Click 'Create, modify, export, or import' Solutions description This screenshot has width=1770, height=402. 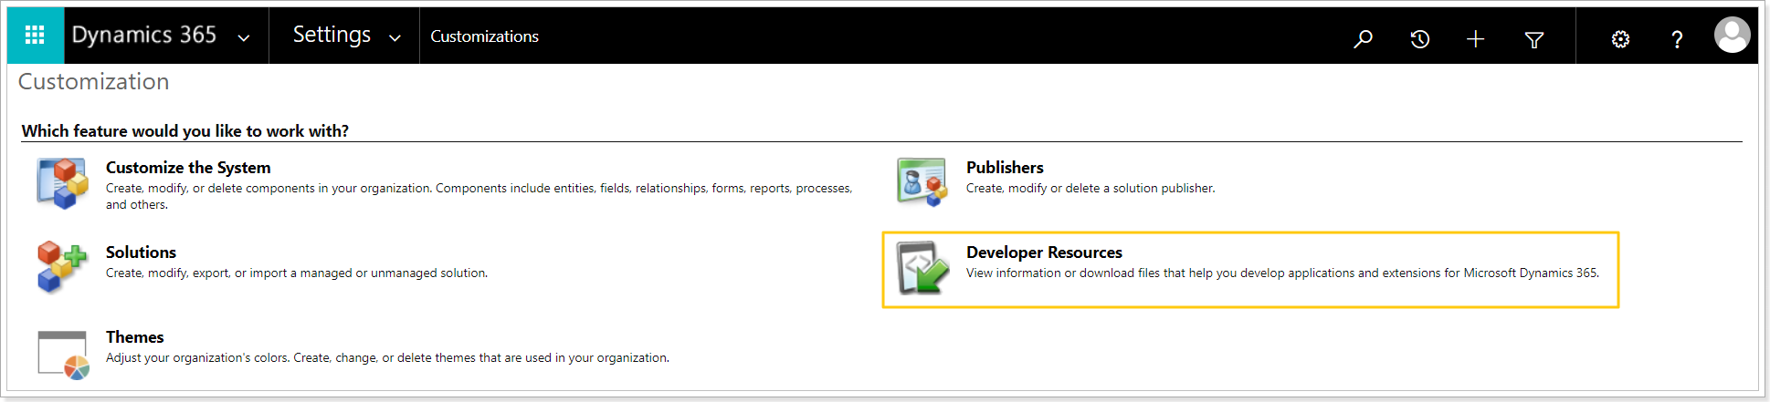pos(297,273)
